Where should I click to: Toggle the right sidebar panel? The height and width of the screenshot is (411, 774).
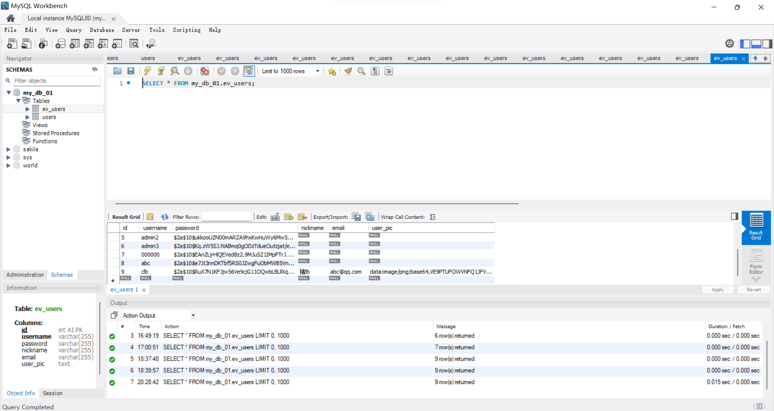(767, 44)
